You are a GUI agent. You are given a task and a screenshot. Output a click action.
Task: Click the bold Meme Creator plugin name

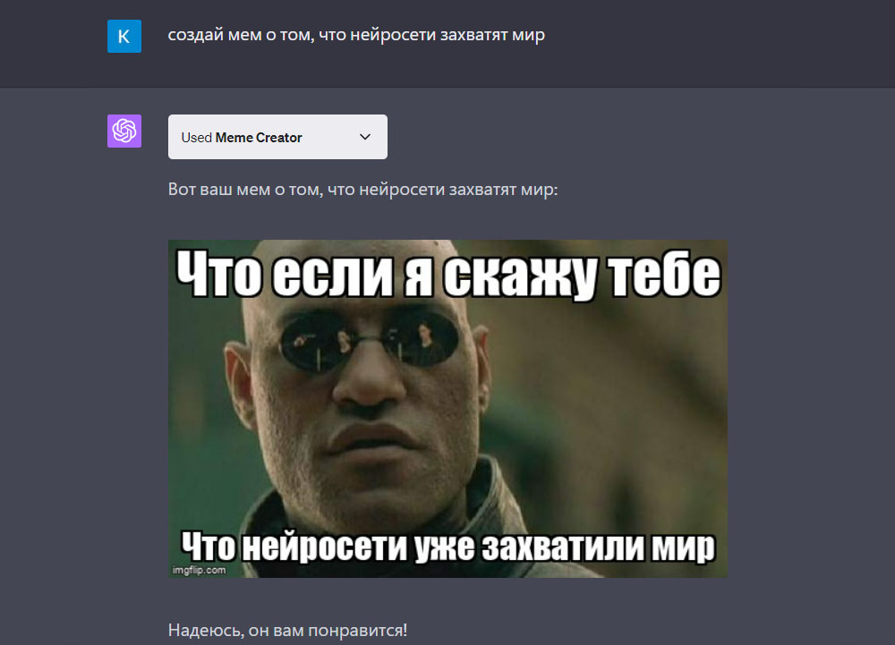[x=259, y=138]
